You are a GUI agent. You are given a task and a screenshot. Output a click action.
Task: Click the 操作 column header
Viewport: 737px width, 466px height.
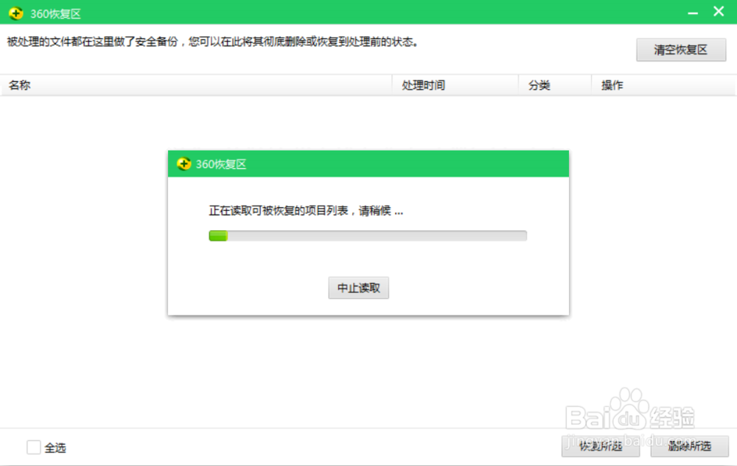664,85
